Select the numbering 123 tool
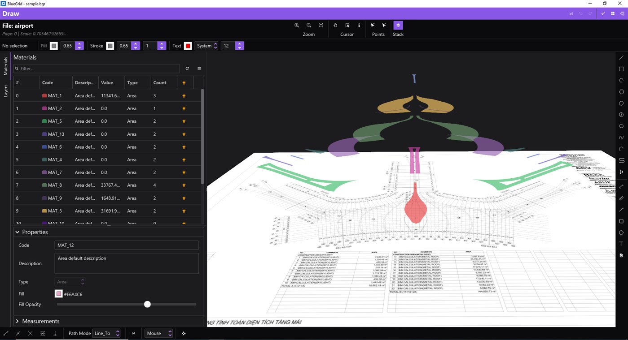 [621, 172]
